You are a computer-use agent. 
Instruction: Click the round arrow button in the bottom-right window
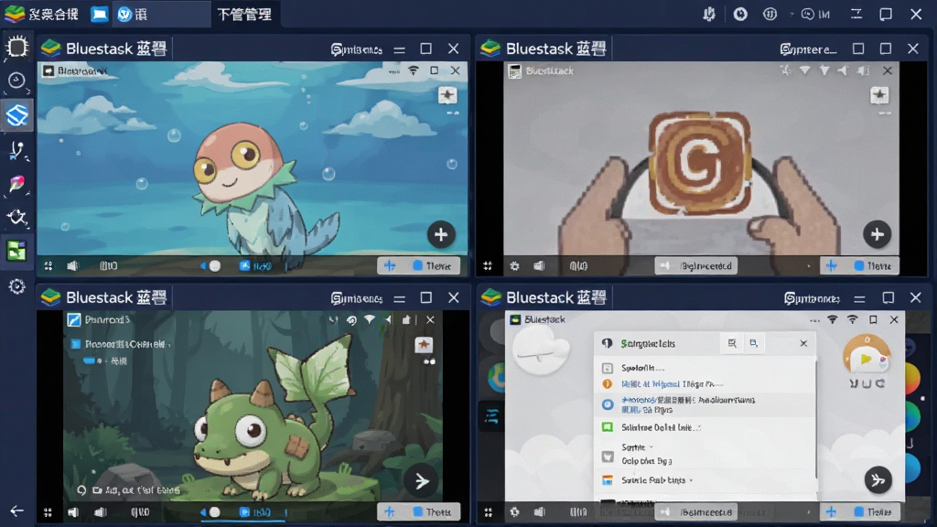(878, 479)
